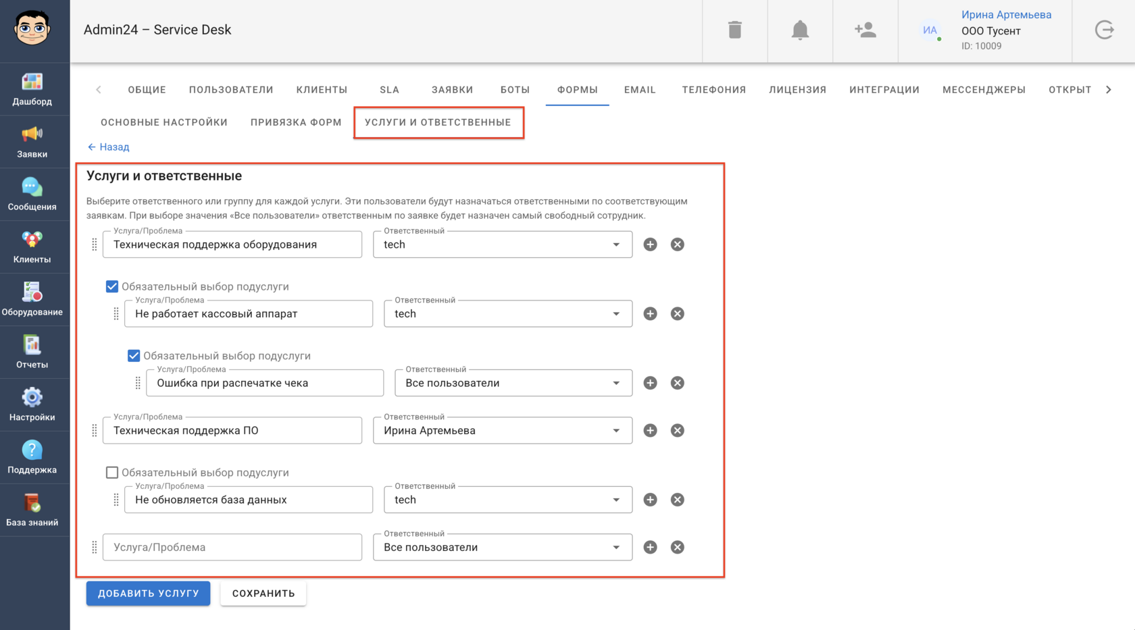Click the Добавить услугу button
The height and width of the screenshot is (630, 1135).
click(x=148, y=594)
